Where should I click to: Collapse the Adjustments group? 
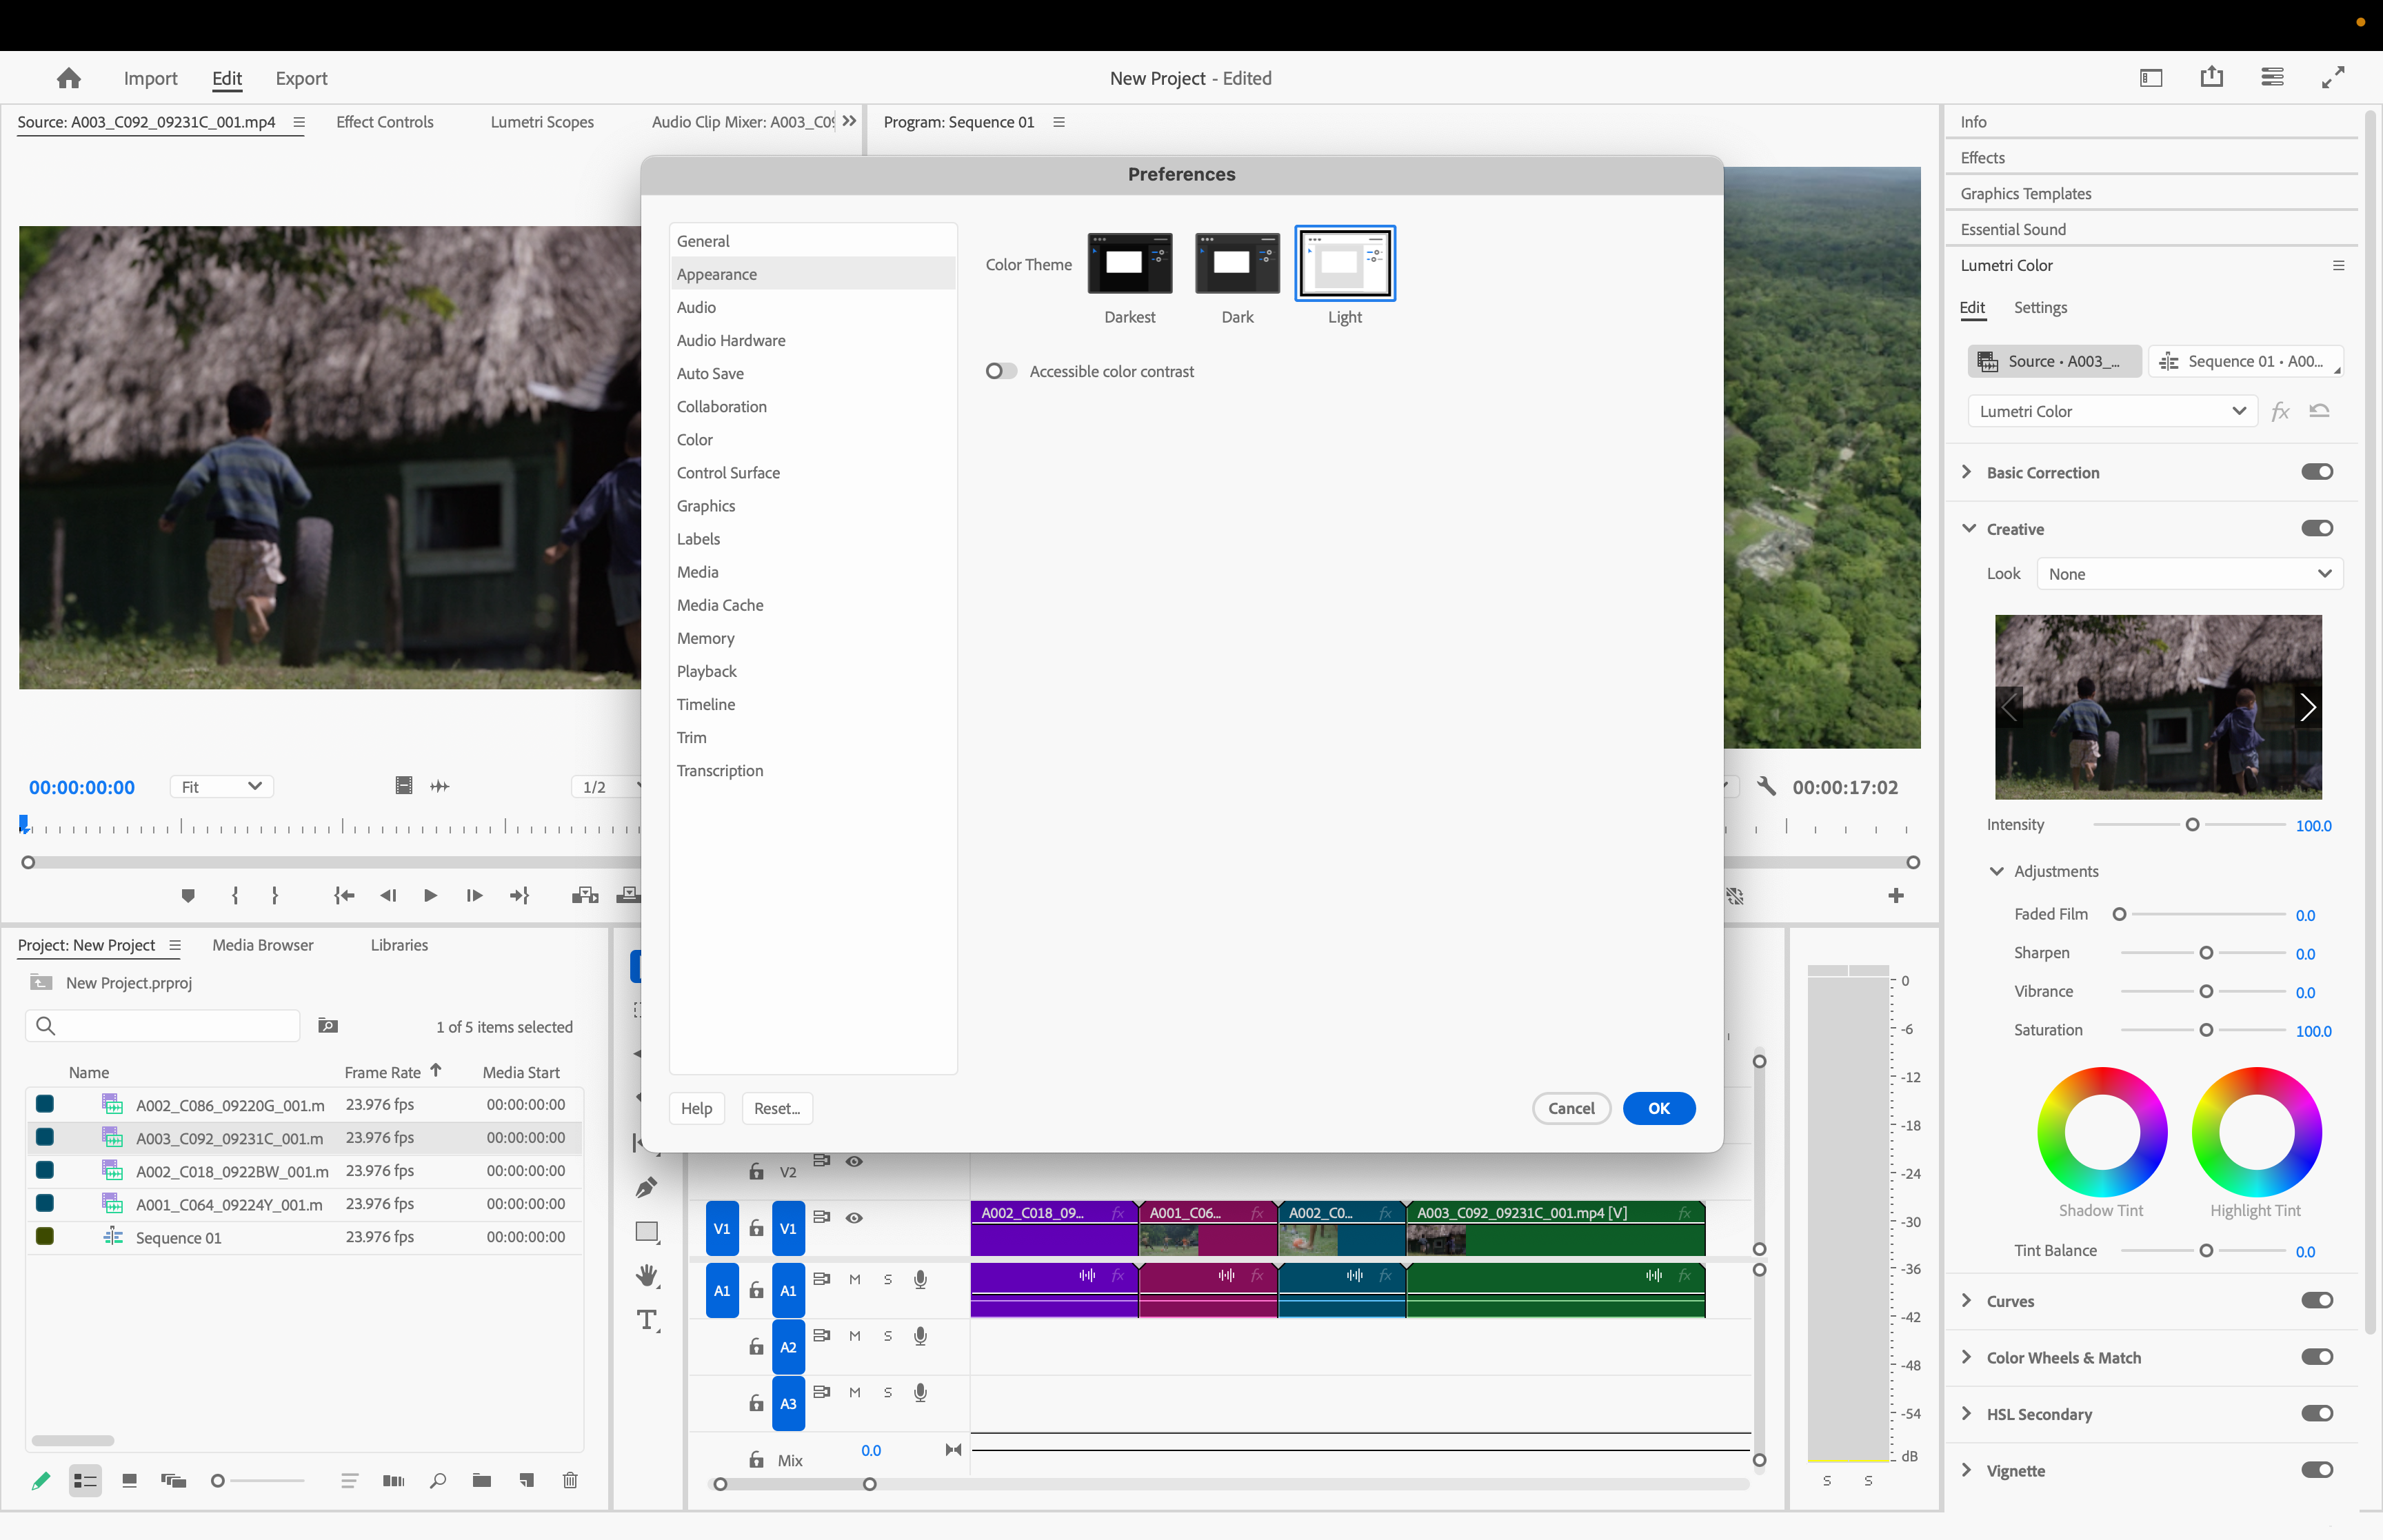(1997, 871)
